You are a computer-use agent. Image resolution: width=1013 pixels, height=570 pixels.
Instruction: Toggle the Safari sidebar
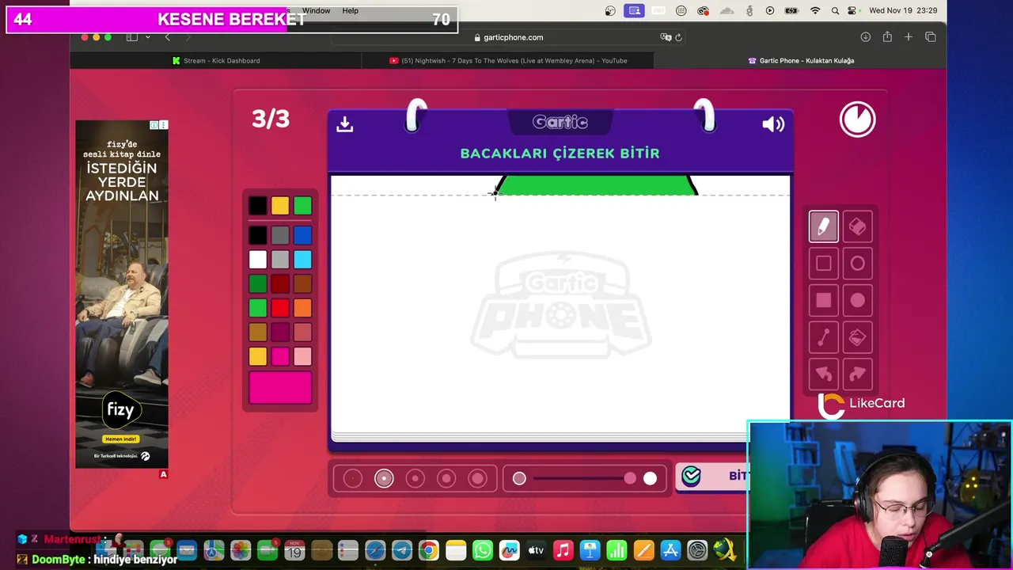pos(132,37)
